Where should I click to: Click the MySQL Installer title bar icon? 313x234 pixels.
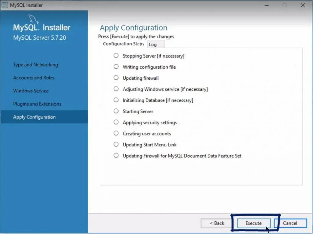point(5,5)
